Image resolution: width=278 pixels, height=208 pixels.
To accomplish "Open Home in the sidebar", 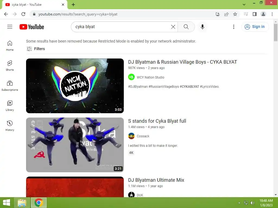I will click(10, 46).
